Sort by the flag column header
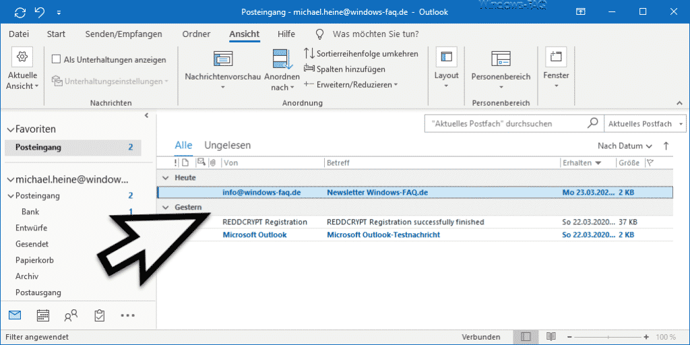Viewport: 690px width, 345px height. (650, 163)
